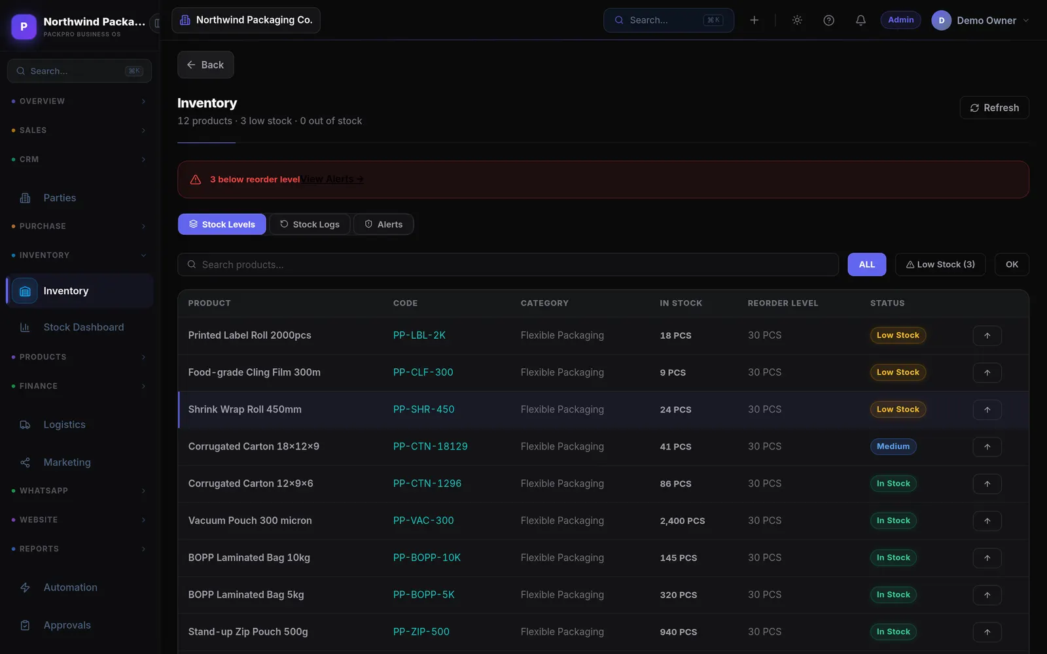Open the notifications bell
This screenshot has width=1047, height=654.
tap(861, 20)
